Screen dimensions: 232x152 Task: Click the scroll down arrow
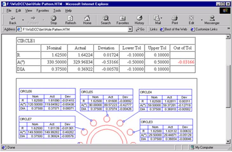228,142
